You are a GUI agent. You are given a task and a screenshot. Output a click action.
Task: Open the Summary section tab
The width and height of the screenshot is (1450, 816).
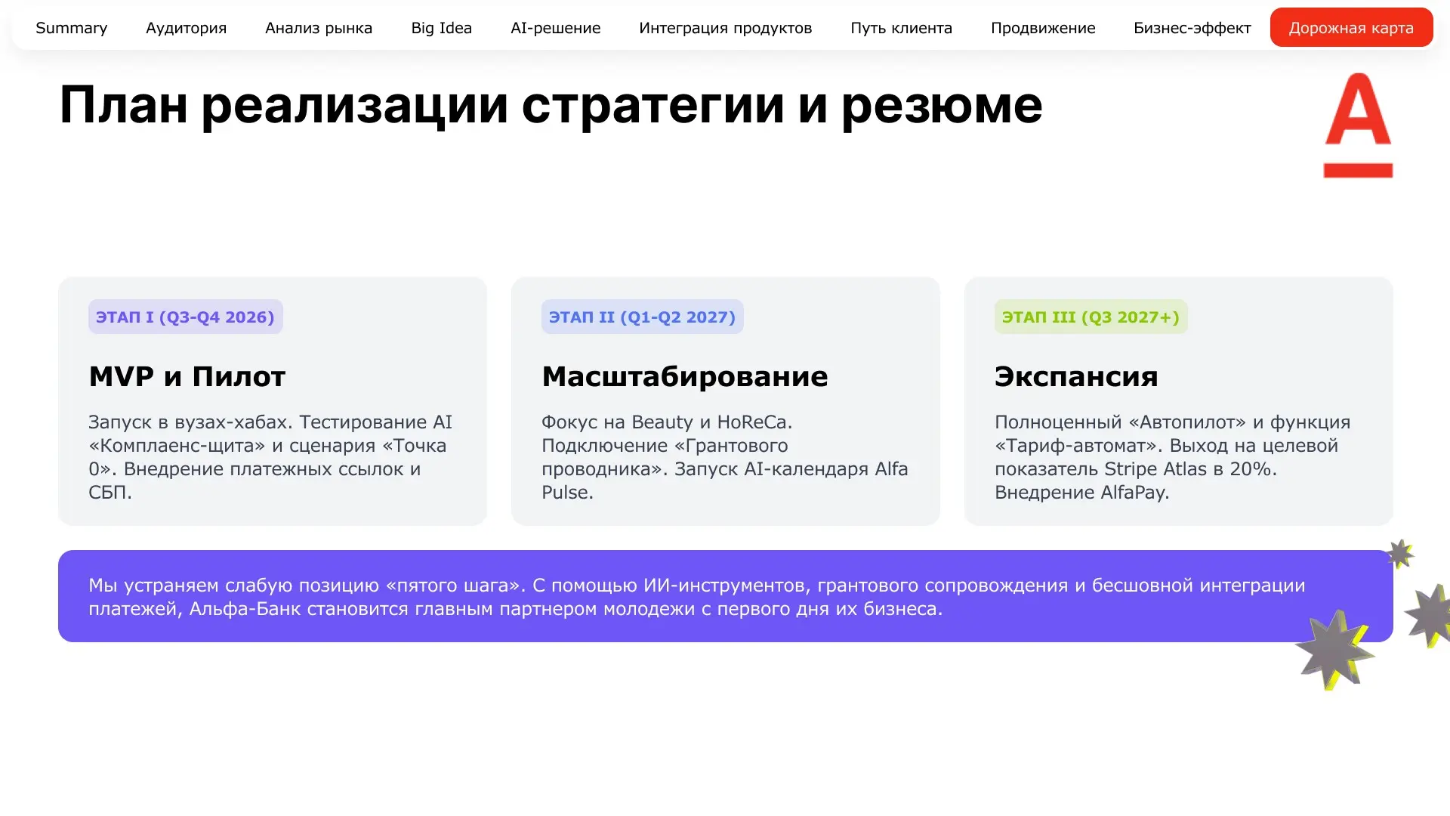(71, 28)
